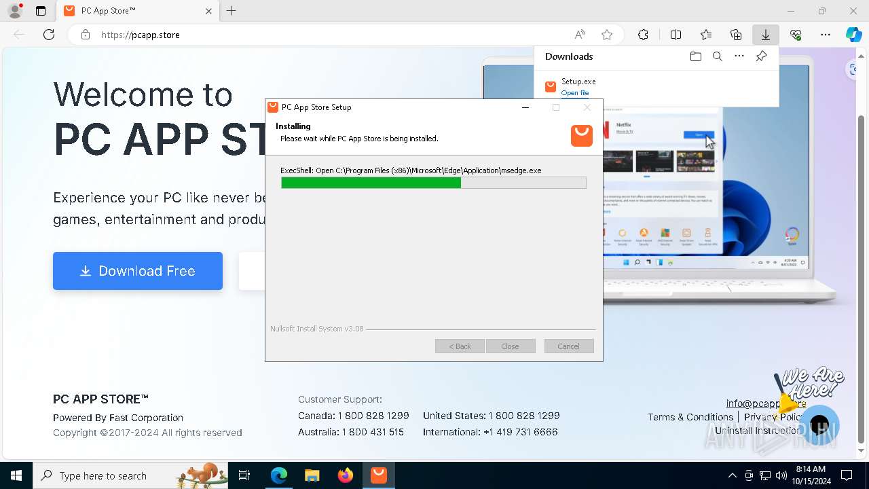This screenshot has width=869, height=489.
Task: Search downloads with magnifier icon
Action: pyautogui.click(x=717, y=56)
